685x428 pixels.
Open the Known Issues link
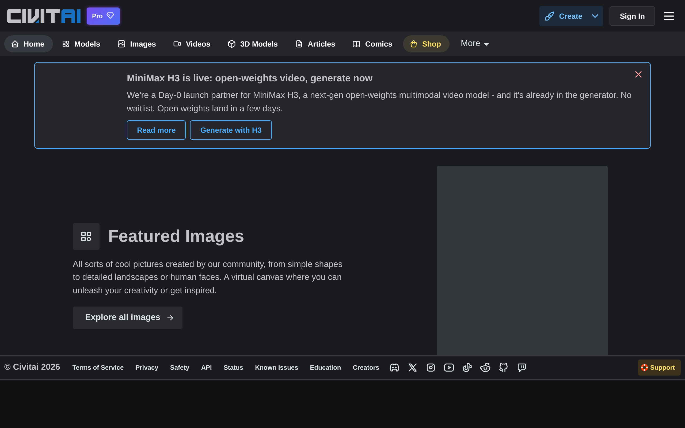point(276,368)
